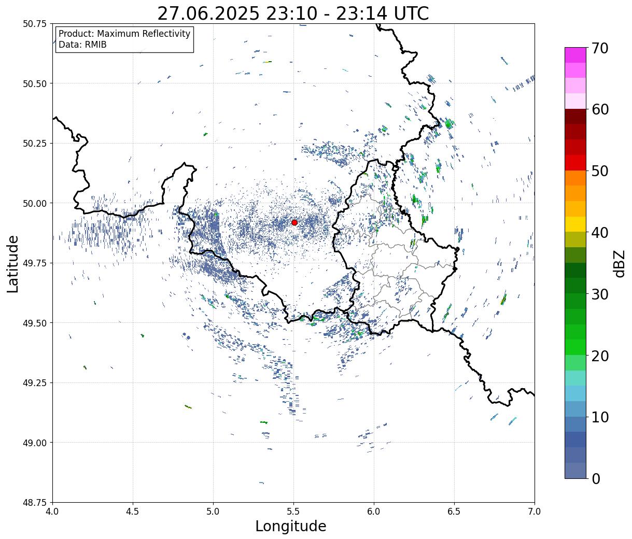Click the 'Latitude' axis label
632x539 pixels.
coord(13,263)
